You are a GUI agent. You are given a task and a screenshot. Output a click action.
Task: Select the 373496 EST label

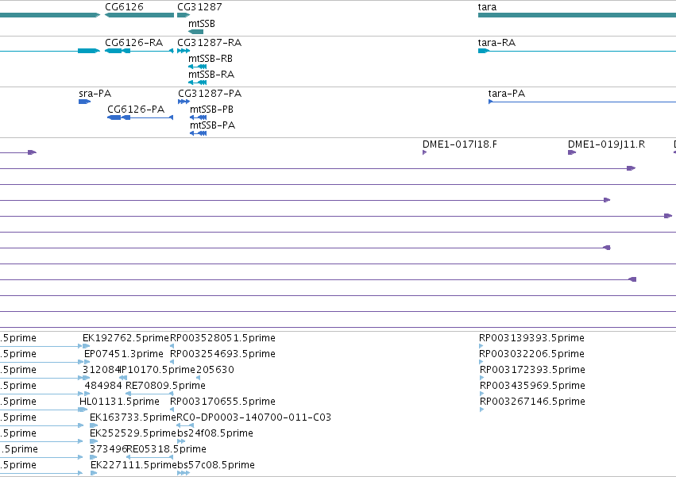click(x=108, y=449)
